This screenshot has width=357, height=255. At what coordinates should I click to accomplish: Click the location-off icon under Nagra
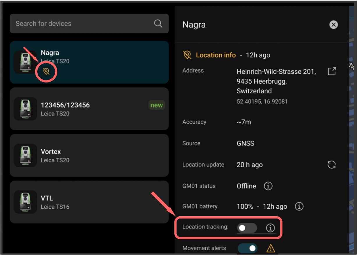tap(46, 71)
